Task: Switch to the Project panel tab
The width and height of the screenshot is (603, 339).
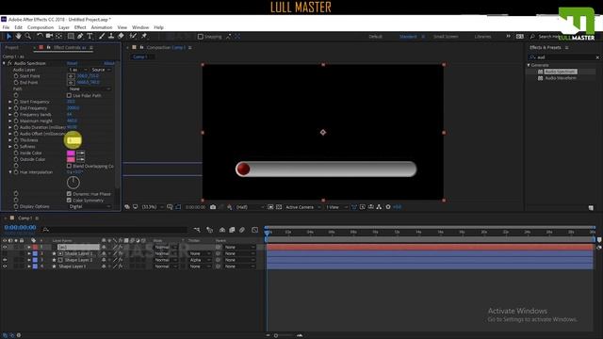Action: (x=11, y=47)
